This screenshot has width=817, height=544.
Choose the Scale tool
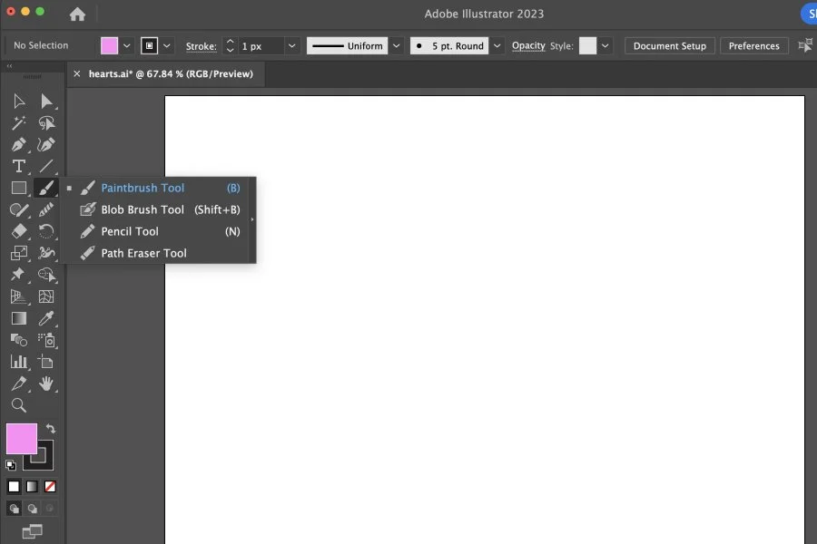click(x=19, y=253)
